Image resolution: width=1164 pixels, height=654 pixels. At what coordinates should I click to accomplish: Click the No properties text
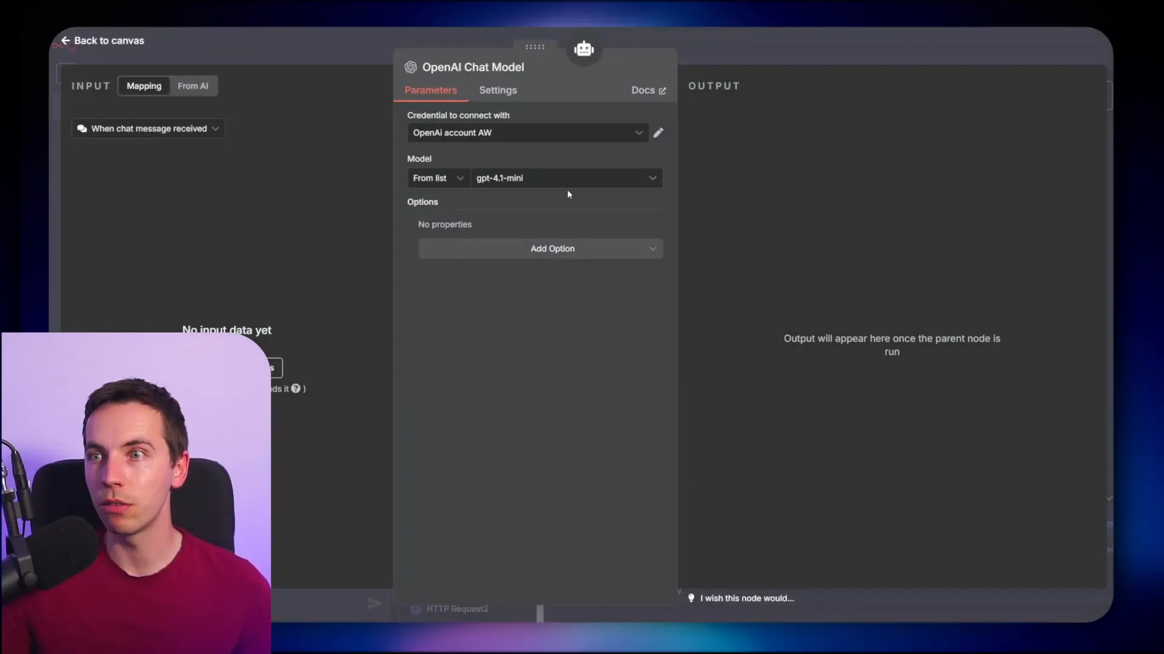click(x=444, y=225)
